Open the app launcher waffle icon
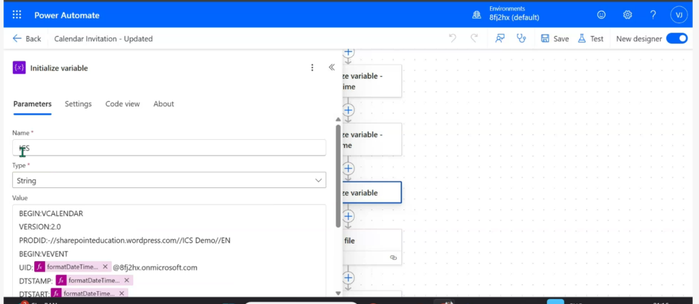Screen dimensions: 699x304 17,15
